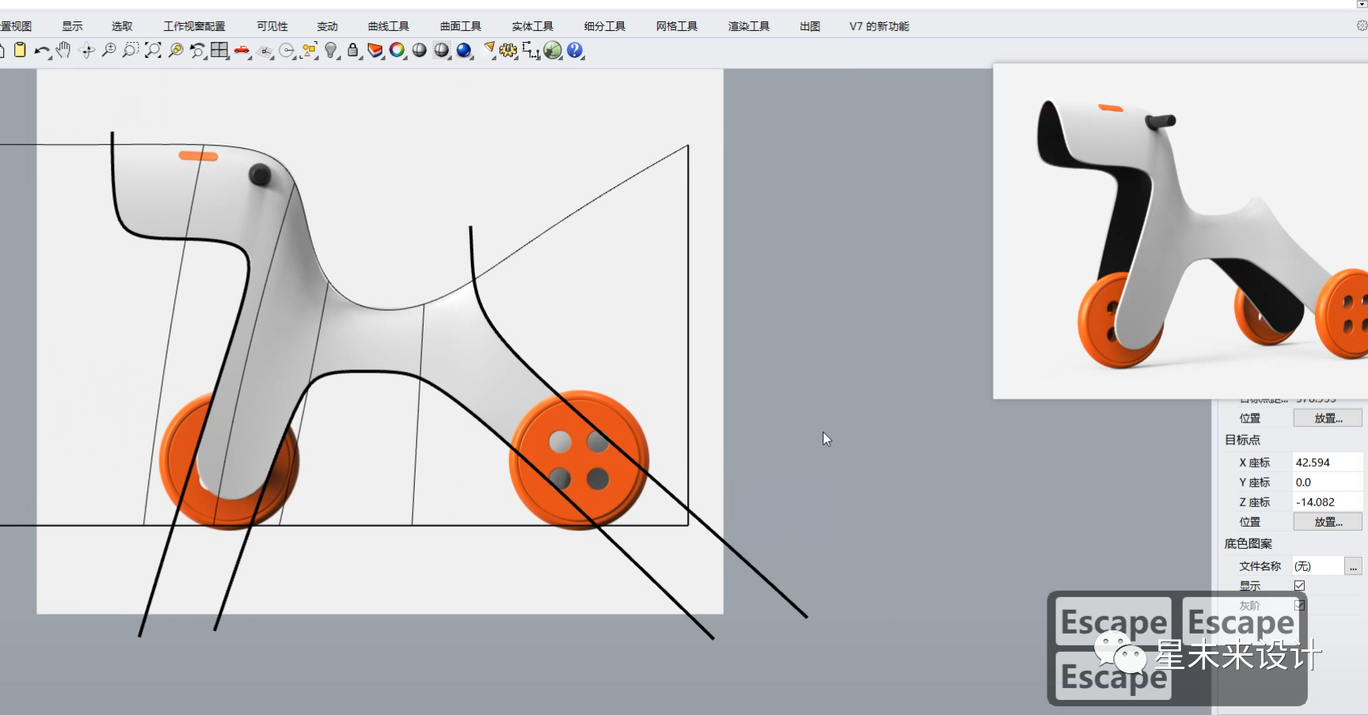Screen dimensions: 1368x715
Task: Click the Z 座标 field showing -14.082
Action: (x=1328, y=502)
